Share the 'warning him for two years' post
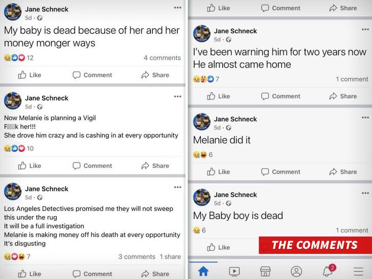The image size is (372, 279). pos(343,96)
